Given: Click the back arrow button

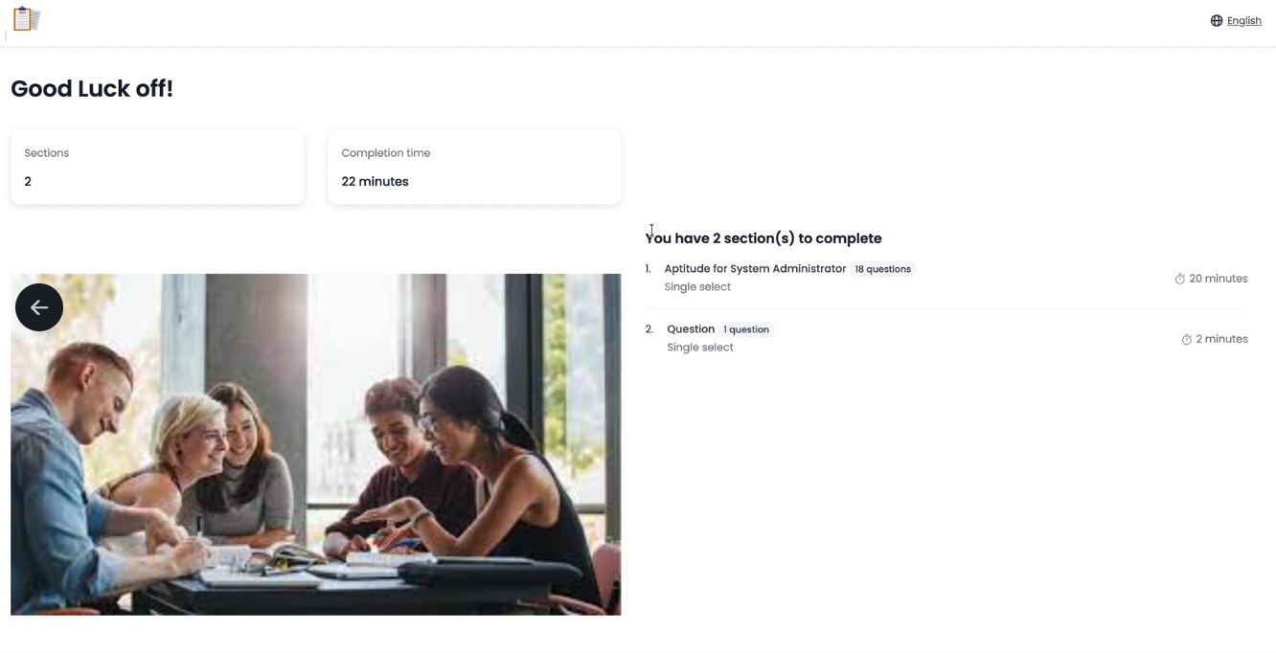Looking at the screenshot, I should 39,307.
